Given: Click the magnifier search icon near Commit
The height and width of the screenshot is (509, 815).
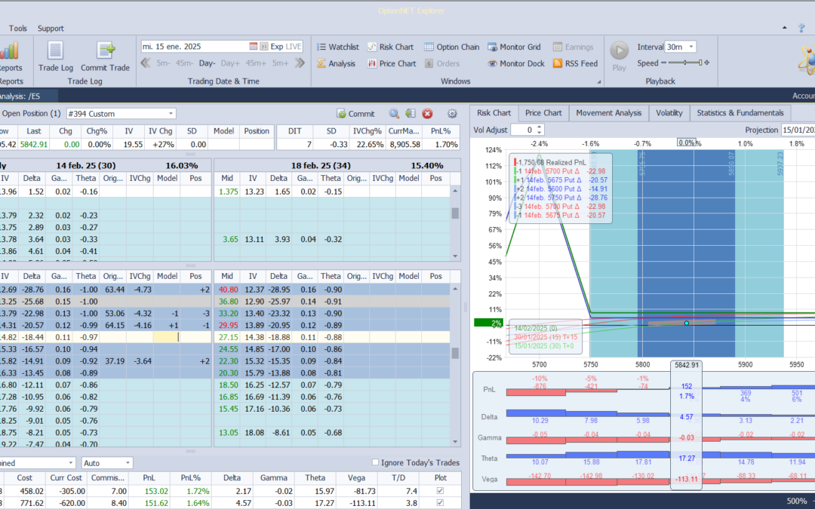Looking at the screenshot, I should pyautogui.click(x=394, y=114).
